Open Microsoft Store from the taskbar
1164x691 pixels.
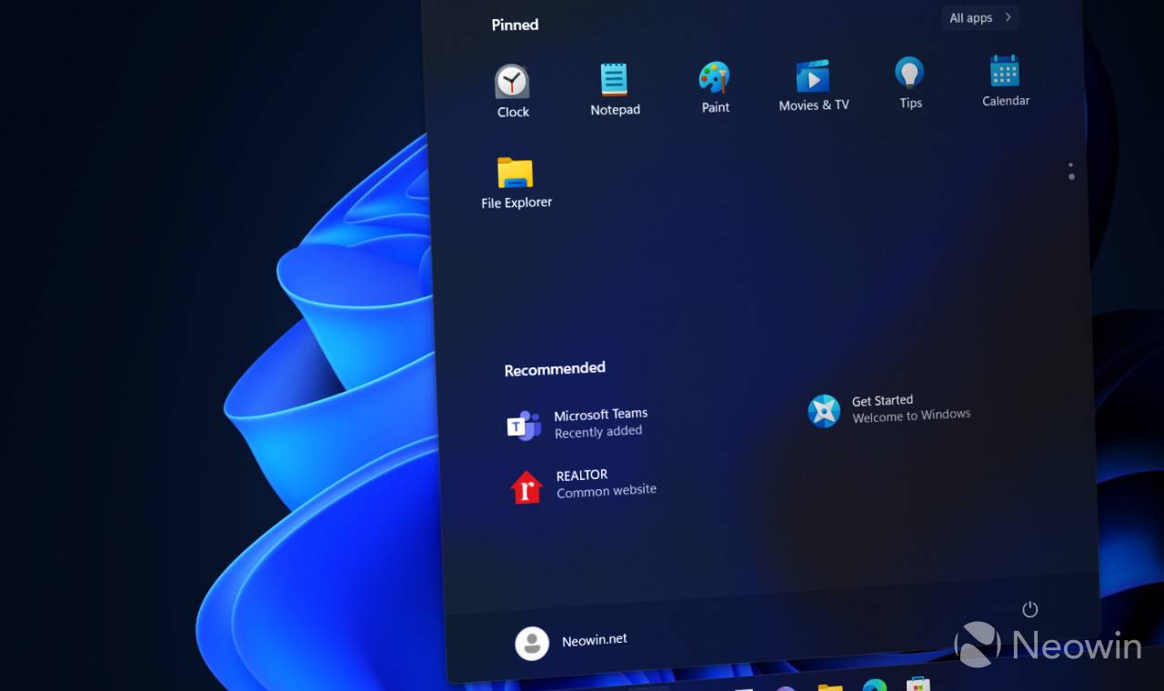point(917,685)
